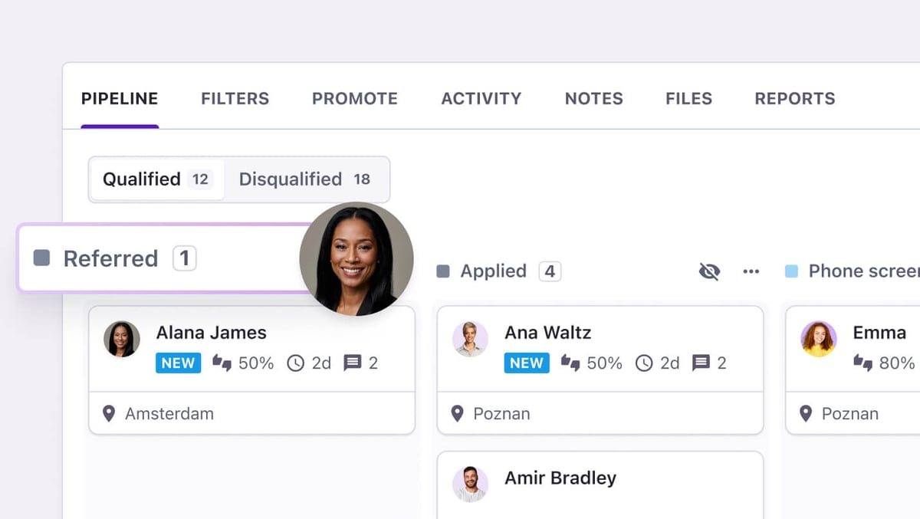The width and height of the screenshot is (920, 519).
Task: Open Alana James candidate name link
Action: [x=211, y=333]
